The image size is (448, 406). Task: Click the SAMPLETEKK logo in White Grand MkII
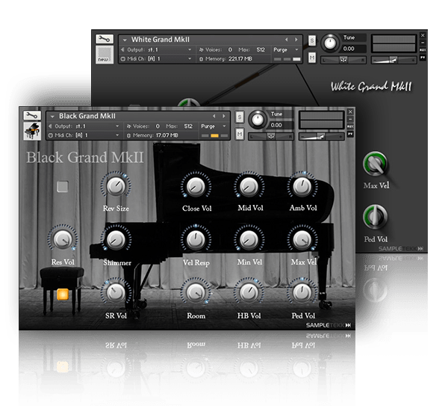401,249
